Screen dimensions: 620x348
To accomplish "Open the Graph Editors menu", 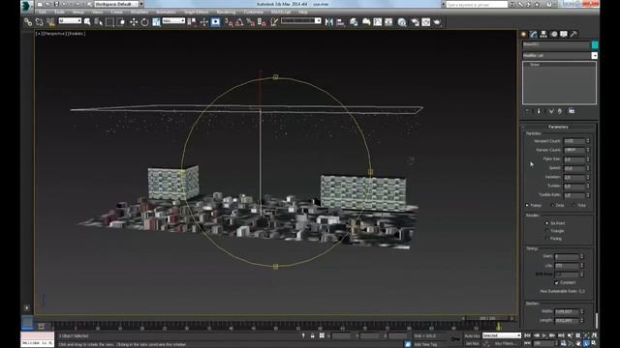I will tap(196, 12).
